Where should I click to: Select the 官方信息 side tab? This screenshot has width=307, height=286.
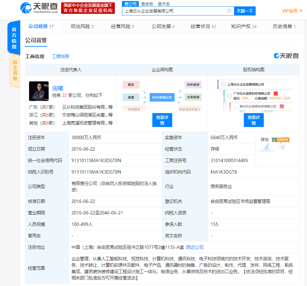(14, 38)
